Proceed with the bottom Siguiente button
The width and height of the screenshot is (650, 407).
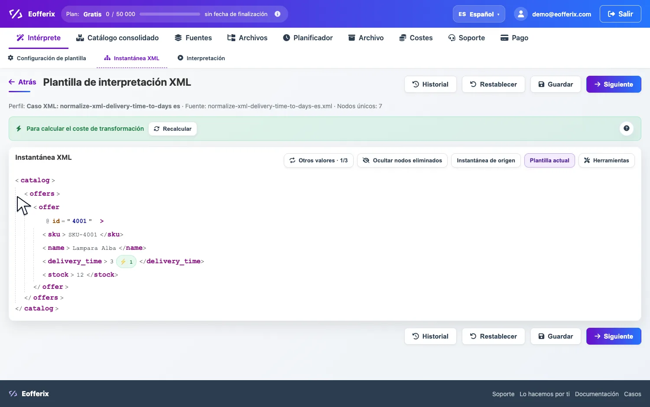614,336
